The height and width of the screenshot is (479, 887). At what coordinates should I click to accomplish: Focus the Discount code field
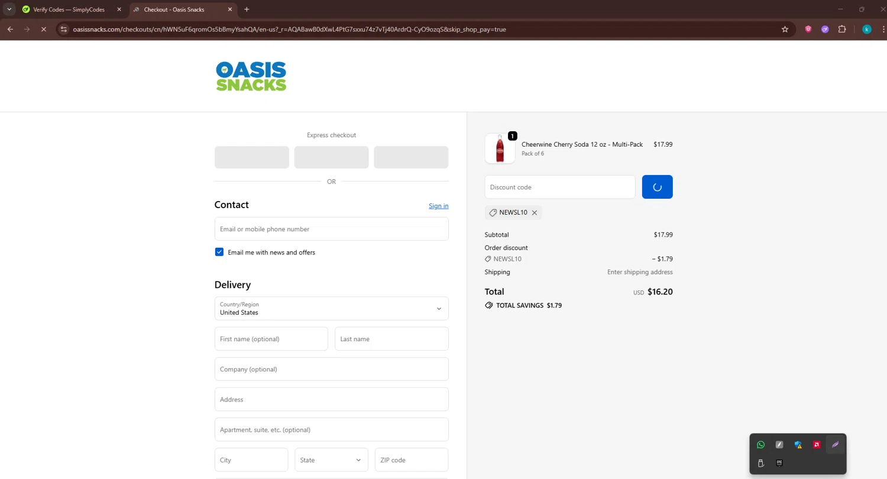(x=560, y=187)
